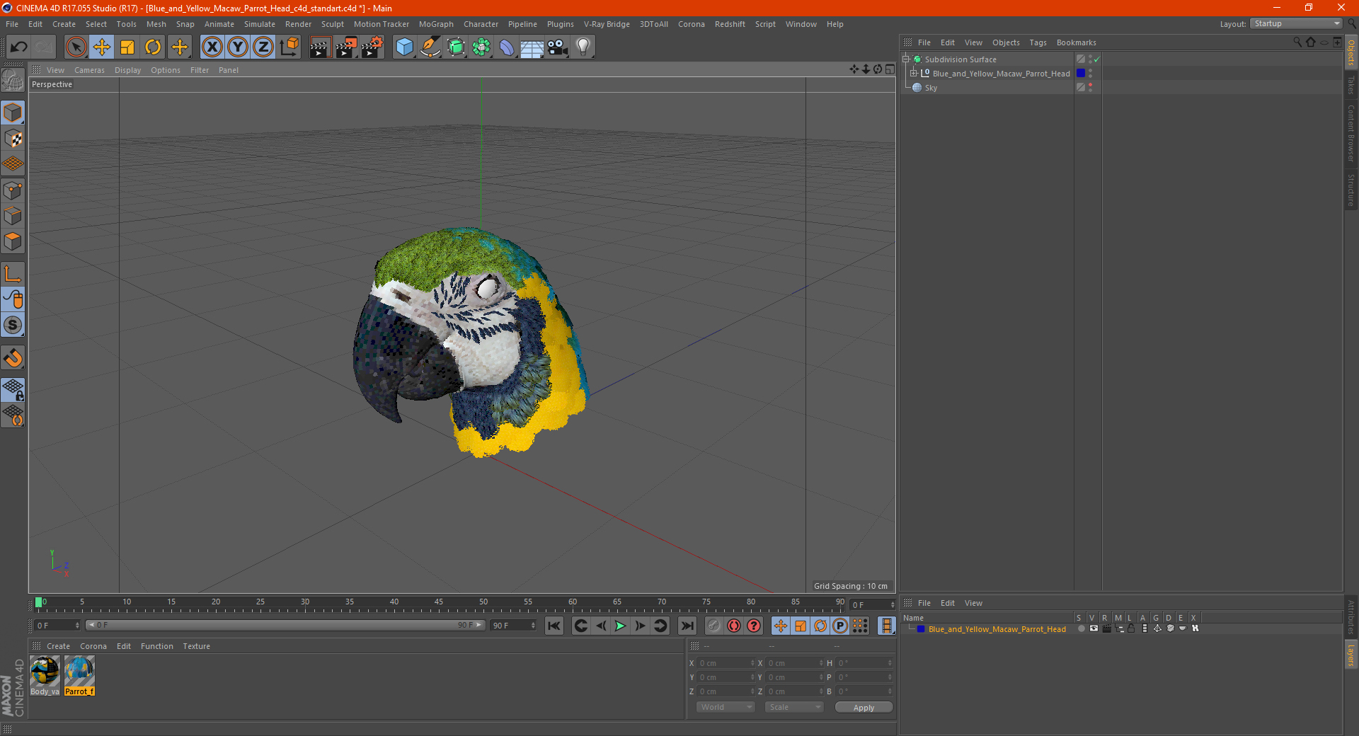Select the Parrot_f material thumbnail
Viewport: 1359px width, 736px height.
coord(79,676)
